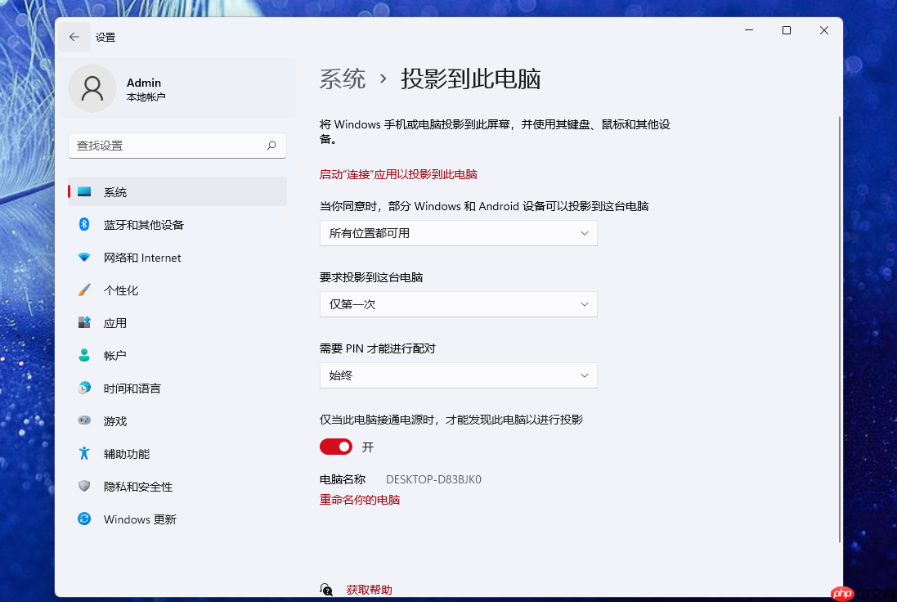The image size is (897, 602).
Task: Disable 仅当此电脑接通电源时 projection toggle
Action: point(335,447)
